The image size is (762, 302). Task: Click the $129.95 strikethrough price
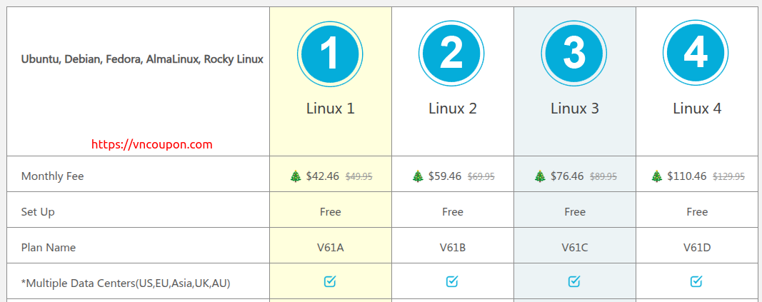tap(729, 176)
